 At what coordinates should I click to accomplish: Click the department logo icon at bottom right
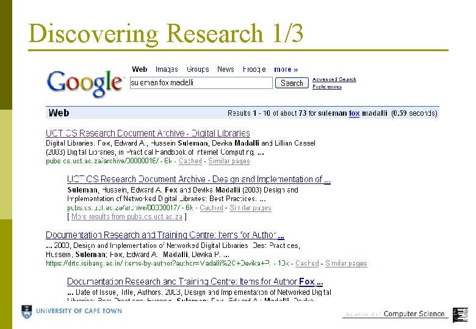point(460,315)
